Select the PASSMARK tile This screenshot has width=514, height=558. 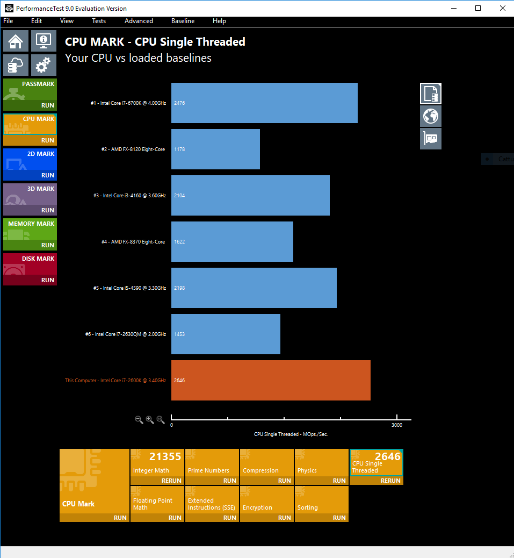coord(30,89)
